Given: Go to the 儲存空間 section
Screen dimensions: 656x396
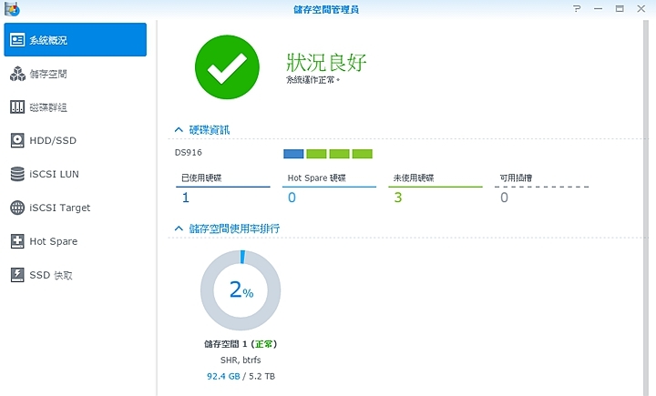Looking at the screenshot, I should tap(48, 74).
